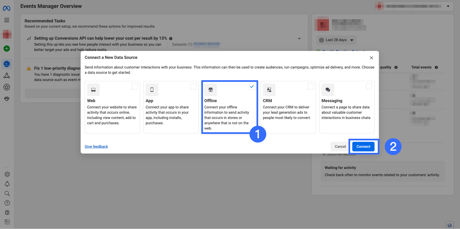The image size is (460, 229).
Task: Click the Cancel button
Action: (340, 147)
